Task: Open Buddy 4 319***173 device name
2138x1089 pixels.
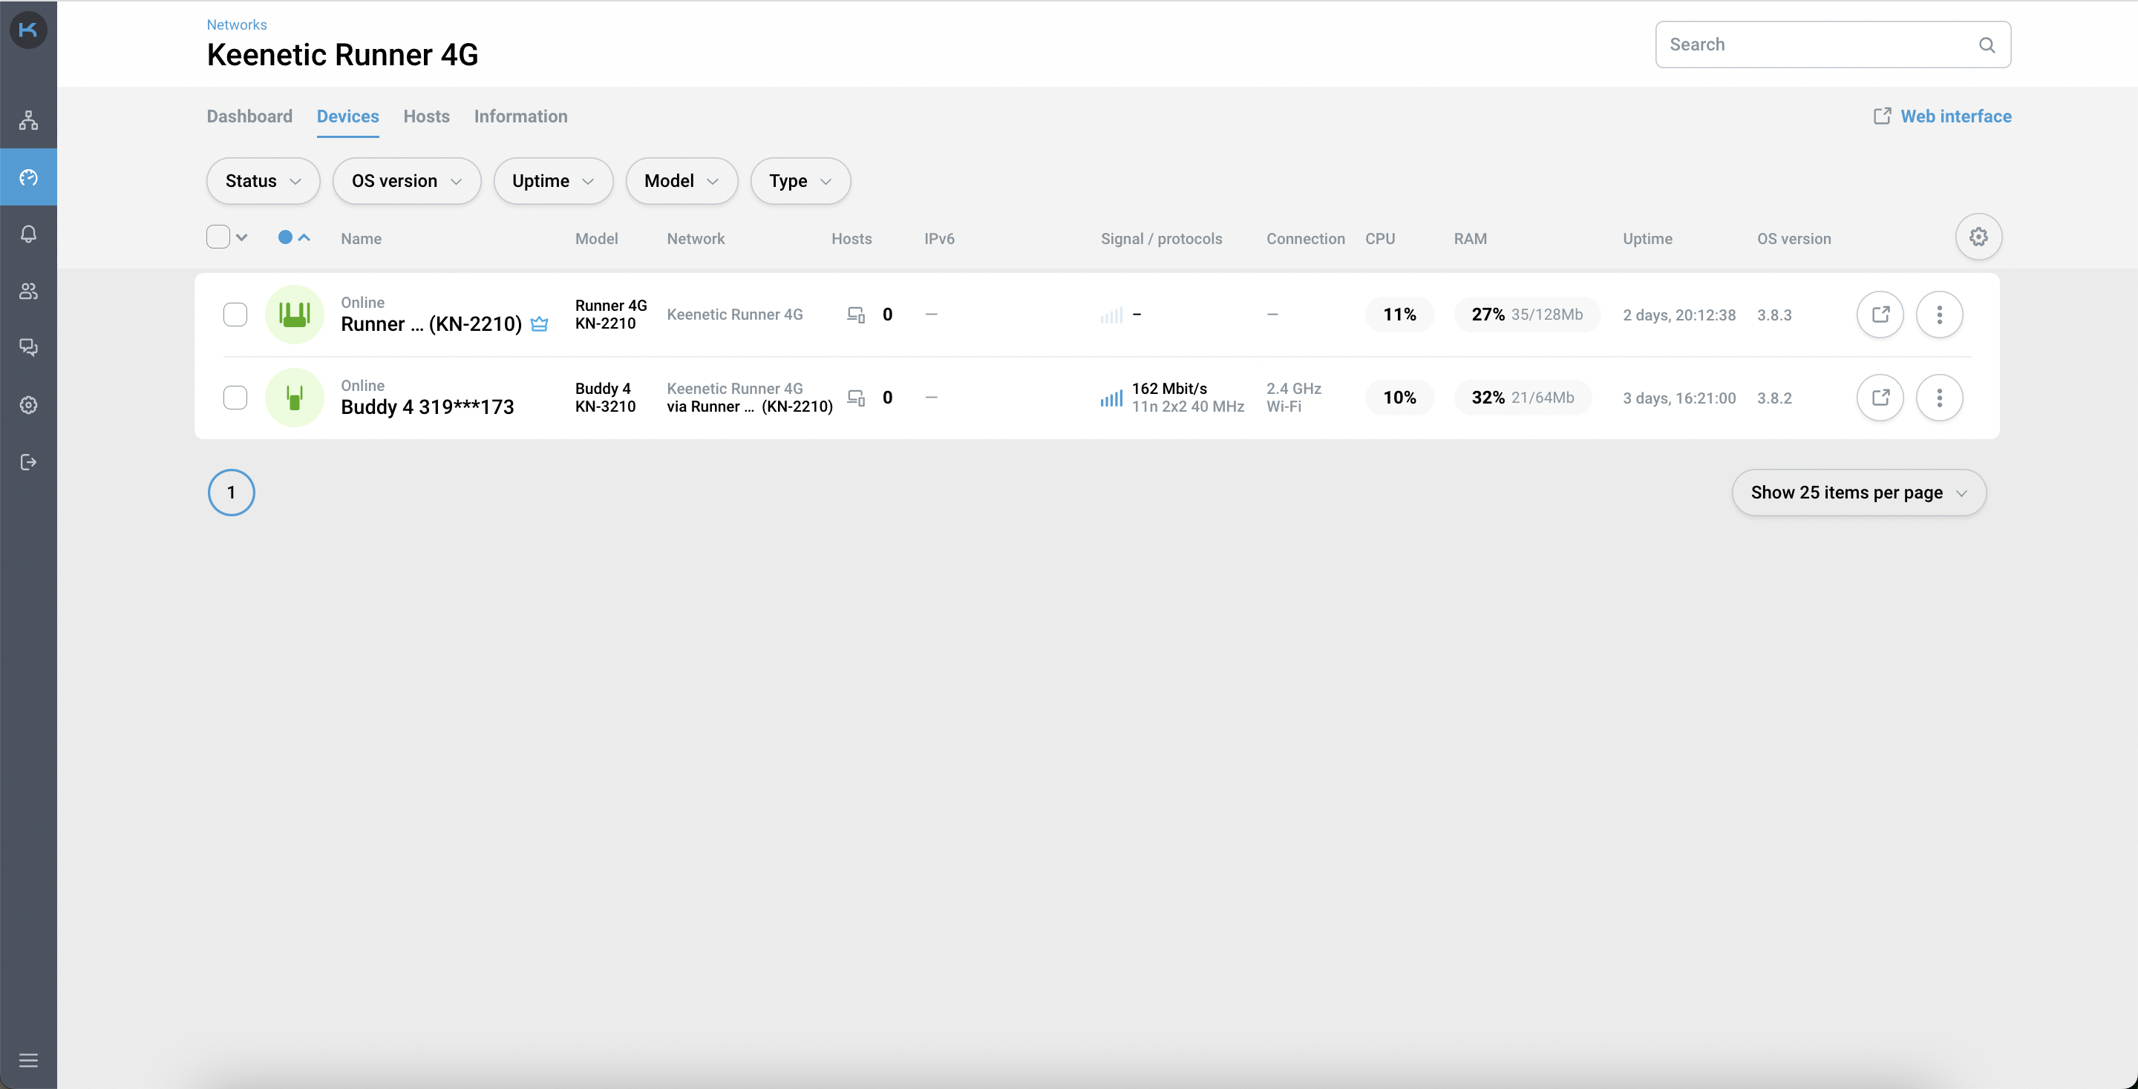Action: (x=428, y=407)
